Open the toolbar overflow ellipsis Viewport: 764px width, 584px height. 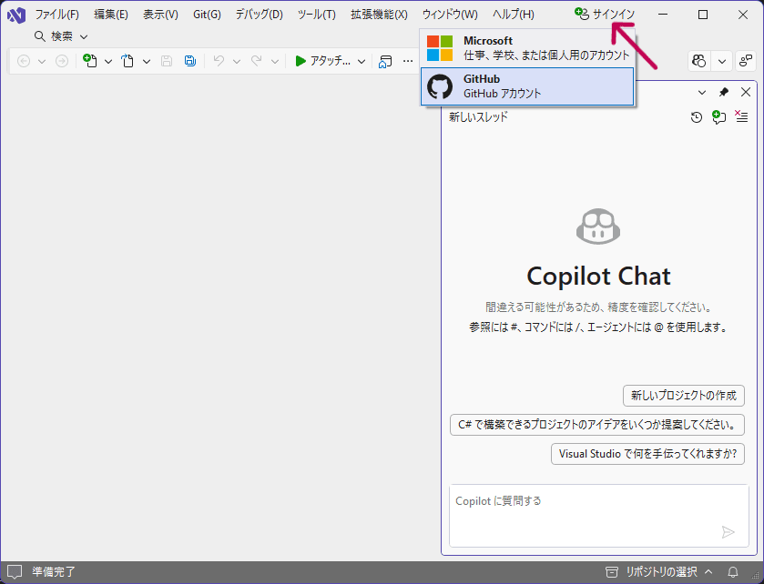pyautogui.click(x=408, y=61)
